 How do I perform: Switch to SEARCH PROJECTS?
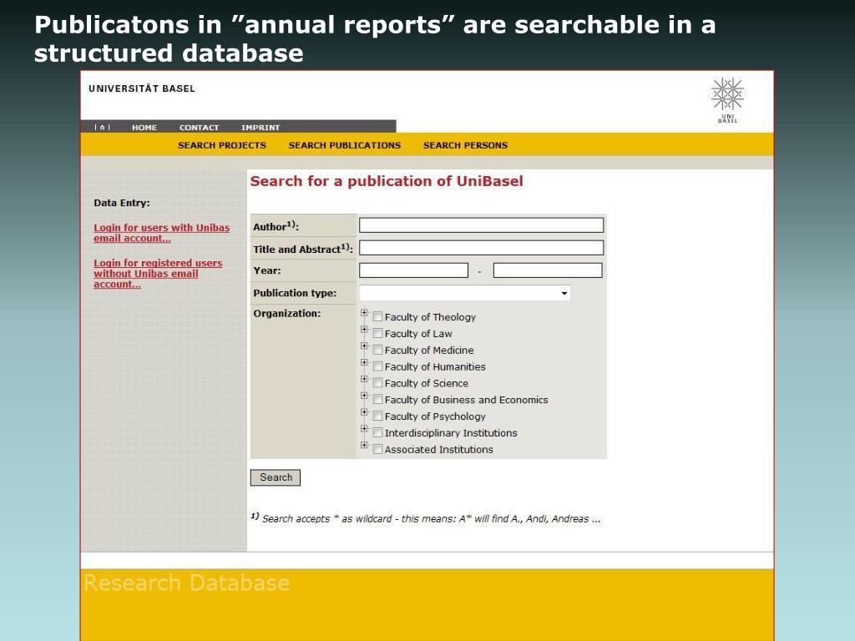(x=222, y=145)
